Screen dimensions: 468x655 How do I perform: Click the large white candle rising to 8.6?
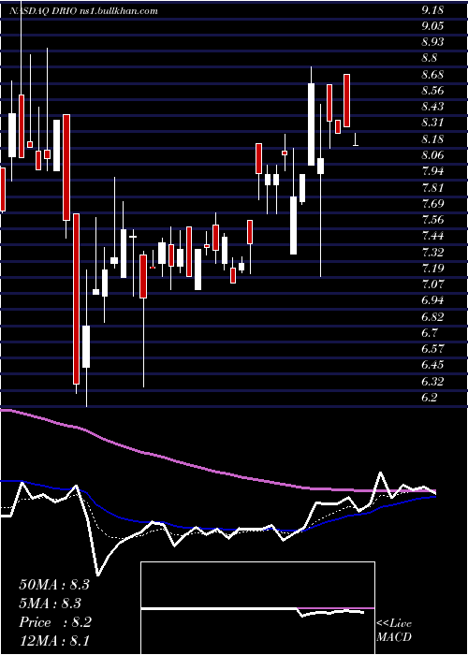pos(312,124)
